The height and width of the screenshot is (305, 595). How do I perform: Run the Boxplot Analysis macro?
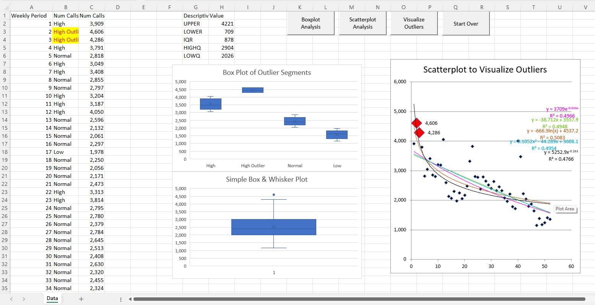click(x=311, y=23)
